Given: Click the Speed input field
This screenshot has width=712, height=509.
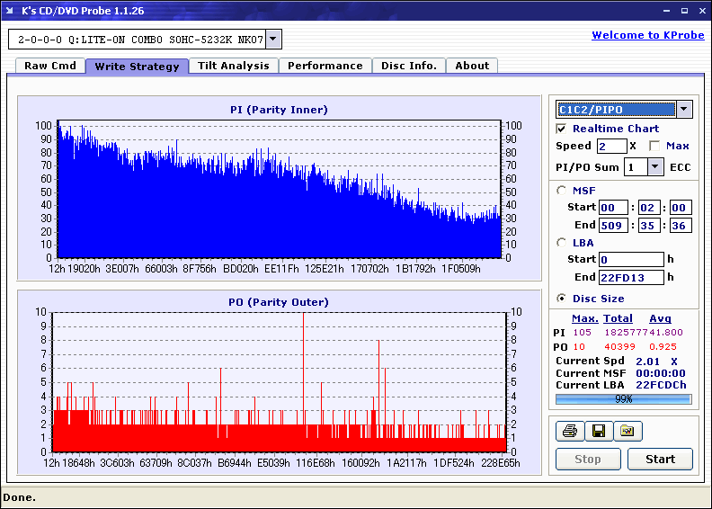Looking at the screenshot, I should tap(611, 146).
